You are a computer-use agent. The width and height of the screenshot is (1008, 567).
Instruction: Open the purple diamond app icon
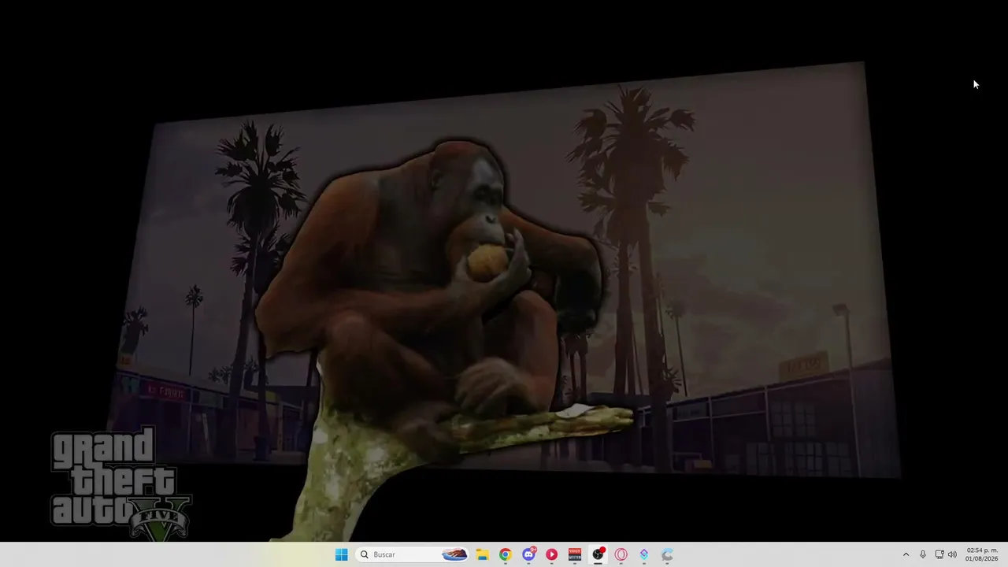click(x=644, y=554)
